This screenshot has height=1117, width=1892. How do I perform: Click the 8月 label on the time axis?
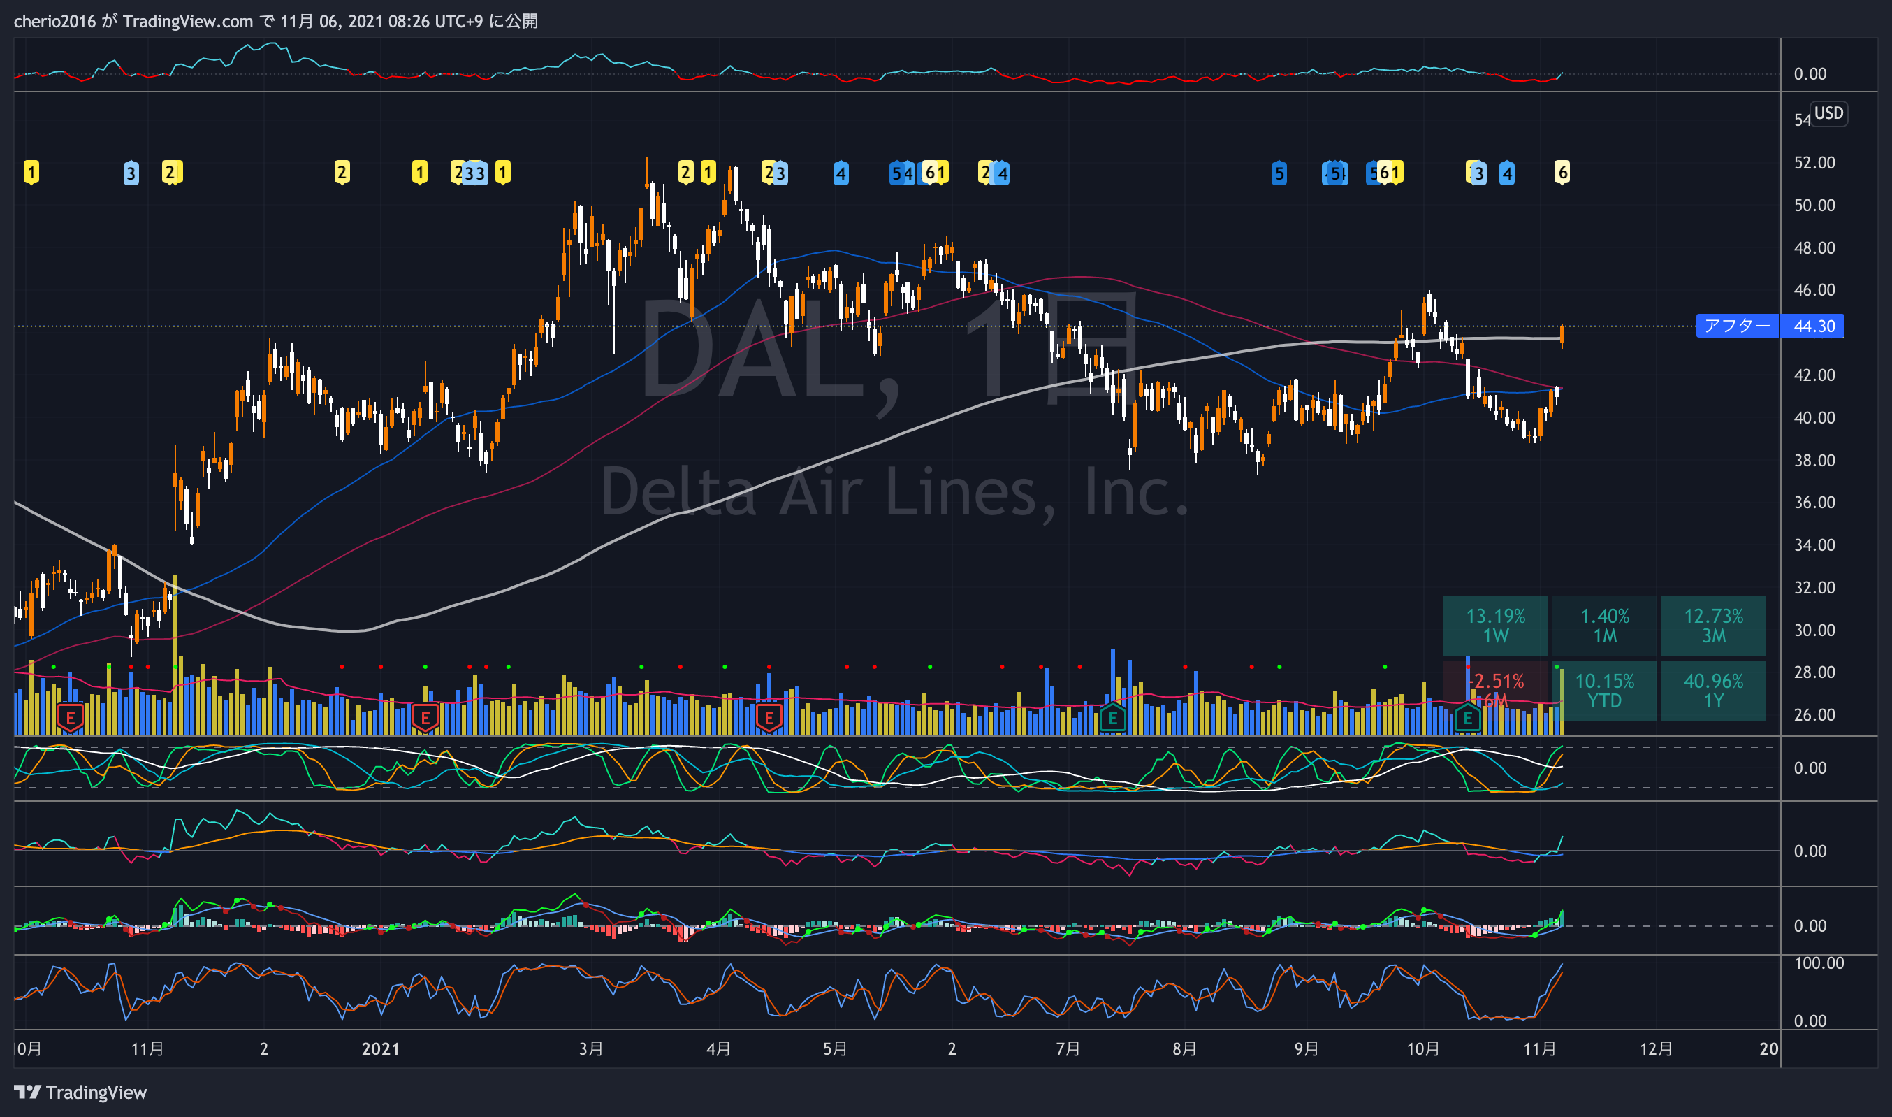click(x=1185, y=1048)
